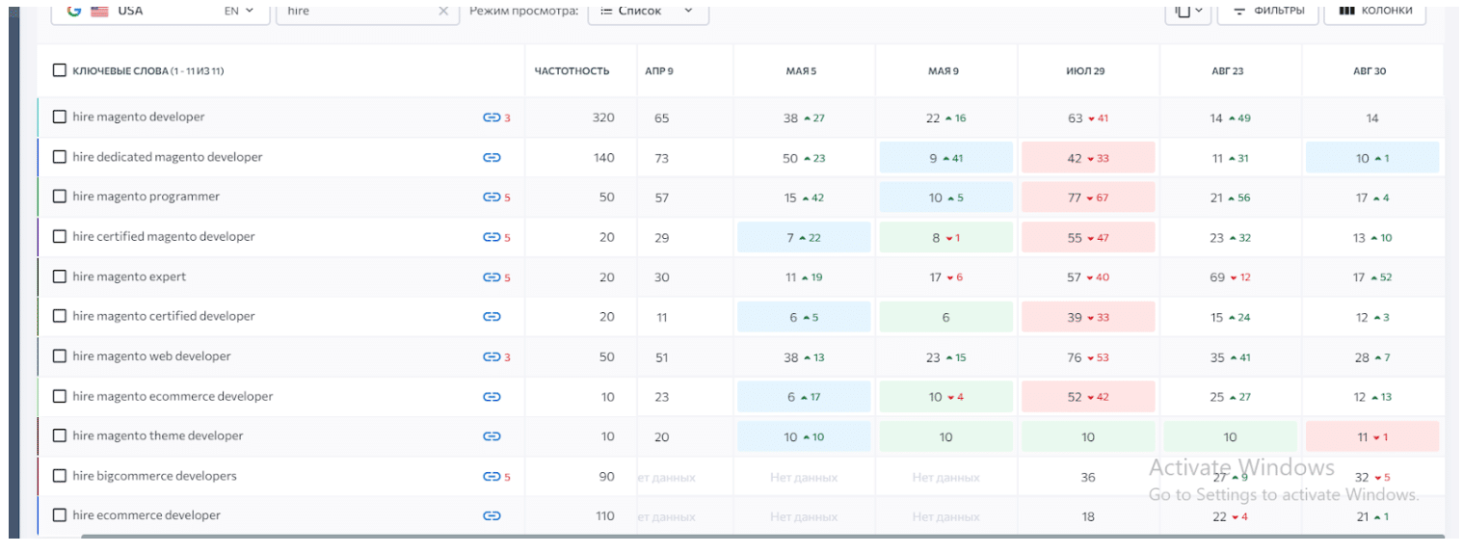Select the hire magento certified developer checkbox
Screen dimensions: 1463x553
(60, 316)
